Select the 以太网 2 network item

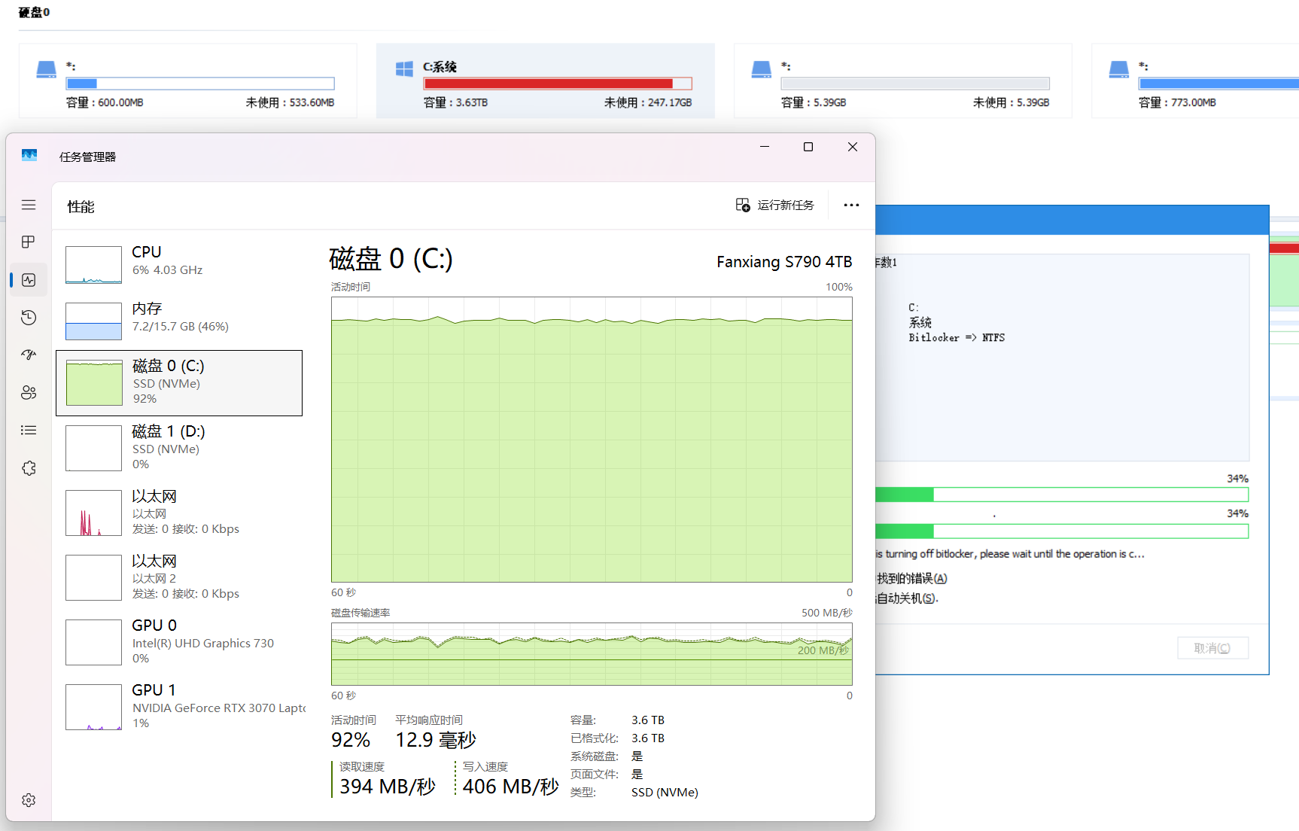pos(179,577)
